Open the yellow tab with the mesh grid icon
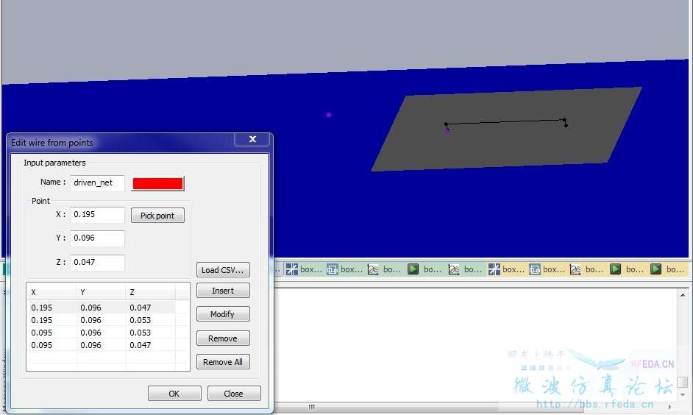This screenshot has height=415, width=693. pyautogui.click(x=507, y=269)
